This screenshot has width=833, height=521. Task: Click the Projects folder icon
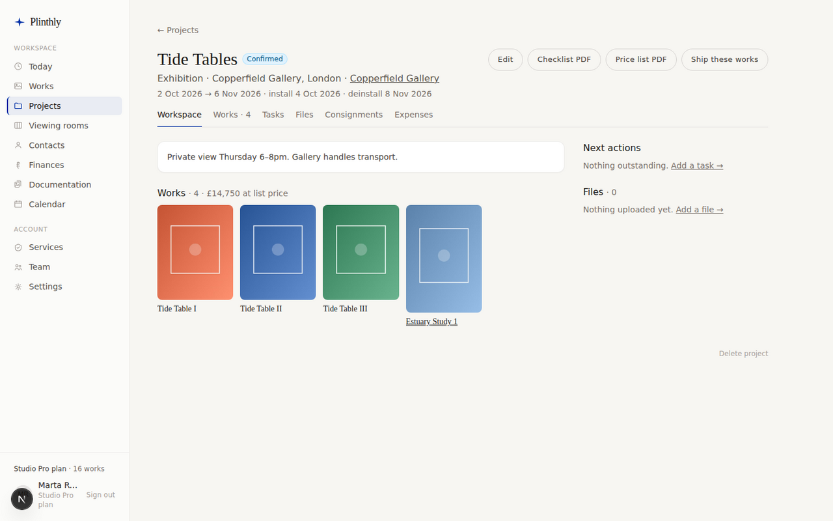click(x=18, y=106)
